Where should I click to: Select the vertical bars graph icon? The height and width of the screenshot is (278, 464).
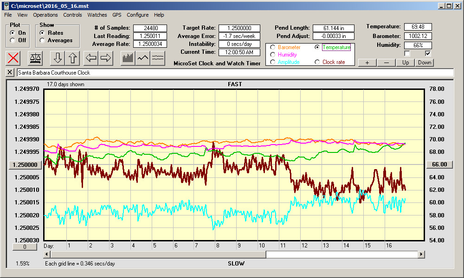[x=128, y=58]
